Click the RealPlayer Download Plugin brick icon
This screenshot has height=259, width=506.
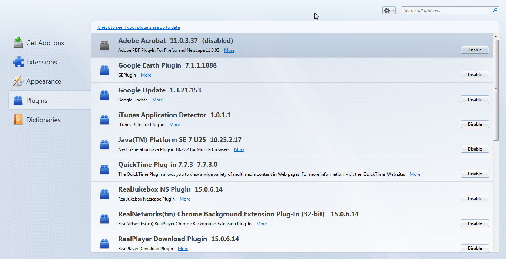pyautogui.click(x=104, y=243)
